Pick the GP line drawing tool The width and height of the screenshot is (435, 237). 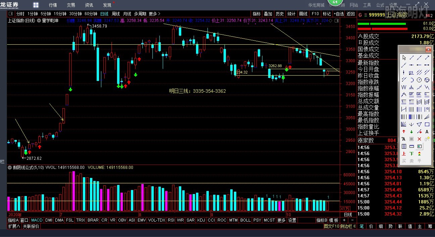(x=412, y=95)
